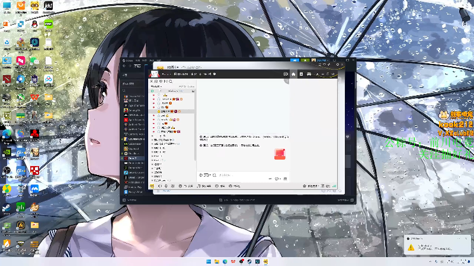Open the YY camera icon in the header

click(x=286, y=74)
